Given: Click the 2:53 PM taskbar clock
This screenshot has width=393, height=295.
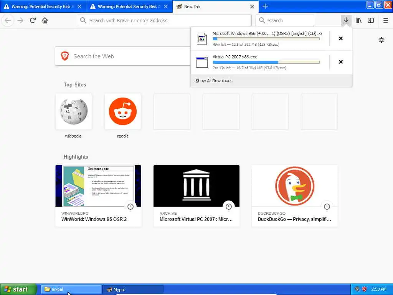Looking at the screenshot, I should [x=379, y=289].
